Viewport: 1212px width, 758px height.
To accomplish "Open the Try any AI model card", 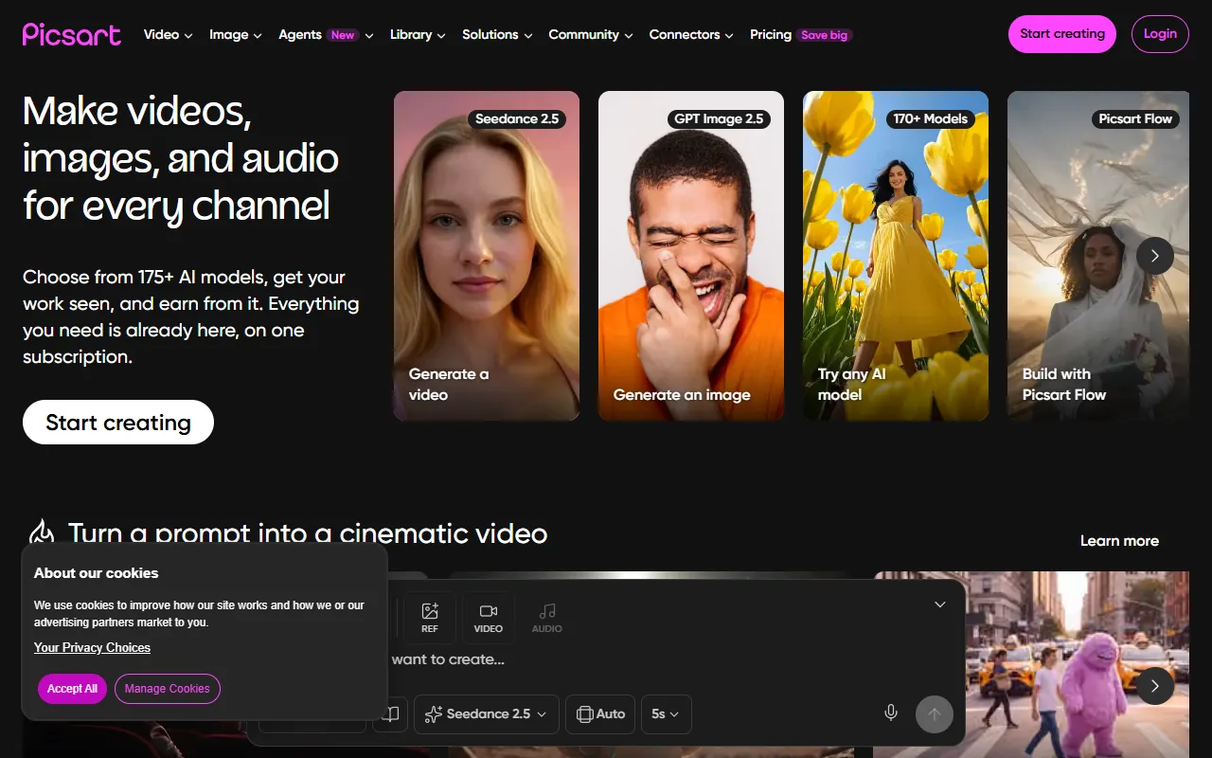I will (896, 256).
